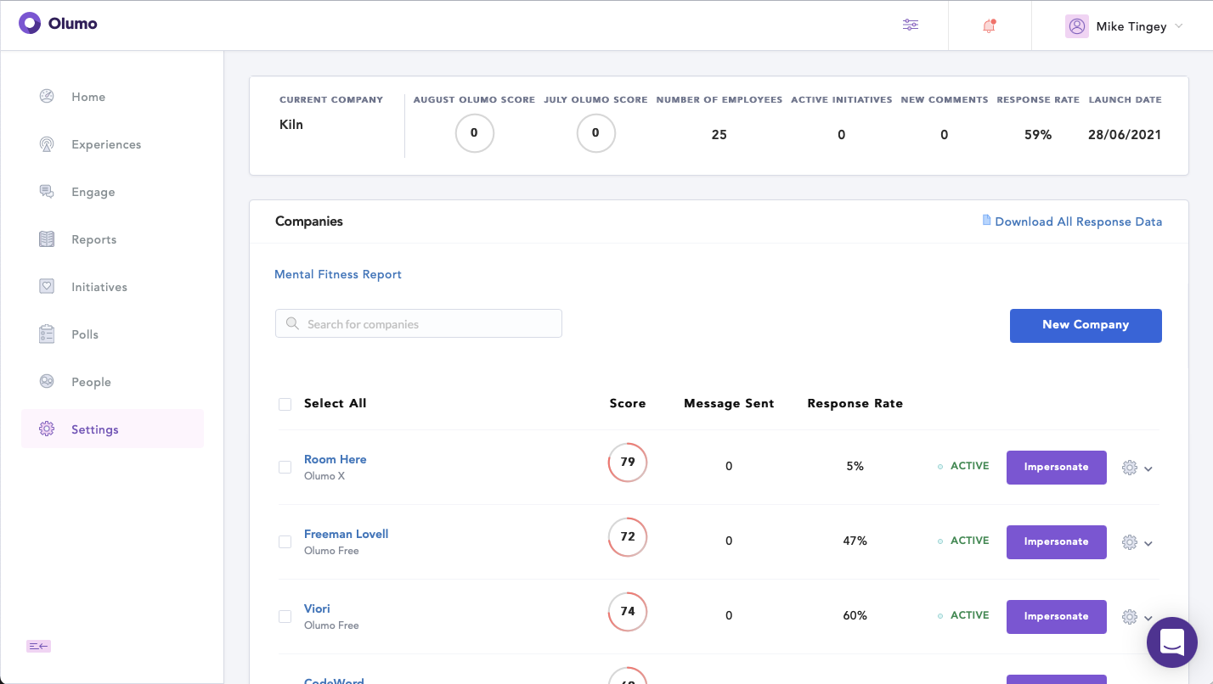Click the Score column header
Viewport: 1213px width, 684px height.
[628, 403]
